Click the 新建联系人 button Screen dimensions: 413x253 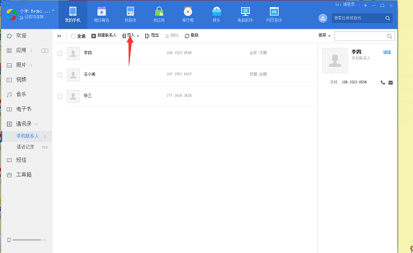point(104,36)
